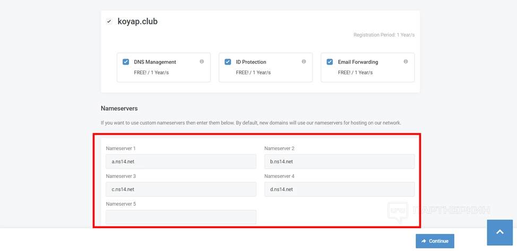Image resolution: width=517 pixels, height=251 pixels.
Task: Uncheck the Email Forwarding checkbox
Action: tap(330, 62)
